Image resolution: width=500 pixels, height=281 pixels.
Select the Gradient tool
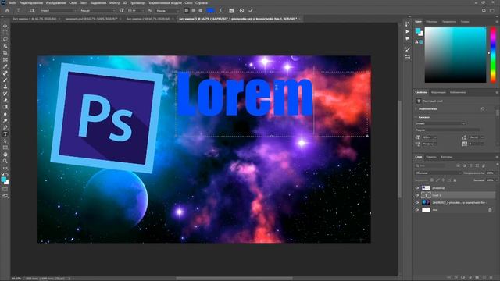(x=5, y=107)
